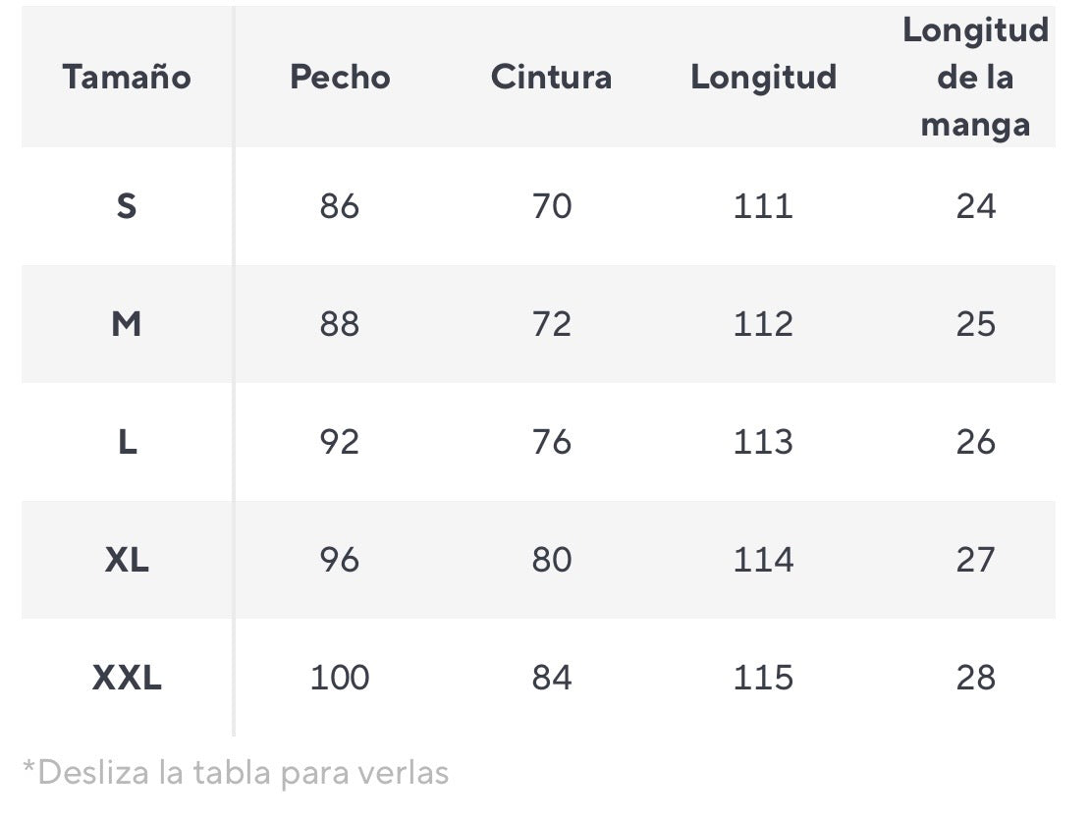Click the Longitud value 113 for size L
The height and width of the screenshot is (823, 1091).
coord(763,442)
